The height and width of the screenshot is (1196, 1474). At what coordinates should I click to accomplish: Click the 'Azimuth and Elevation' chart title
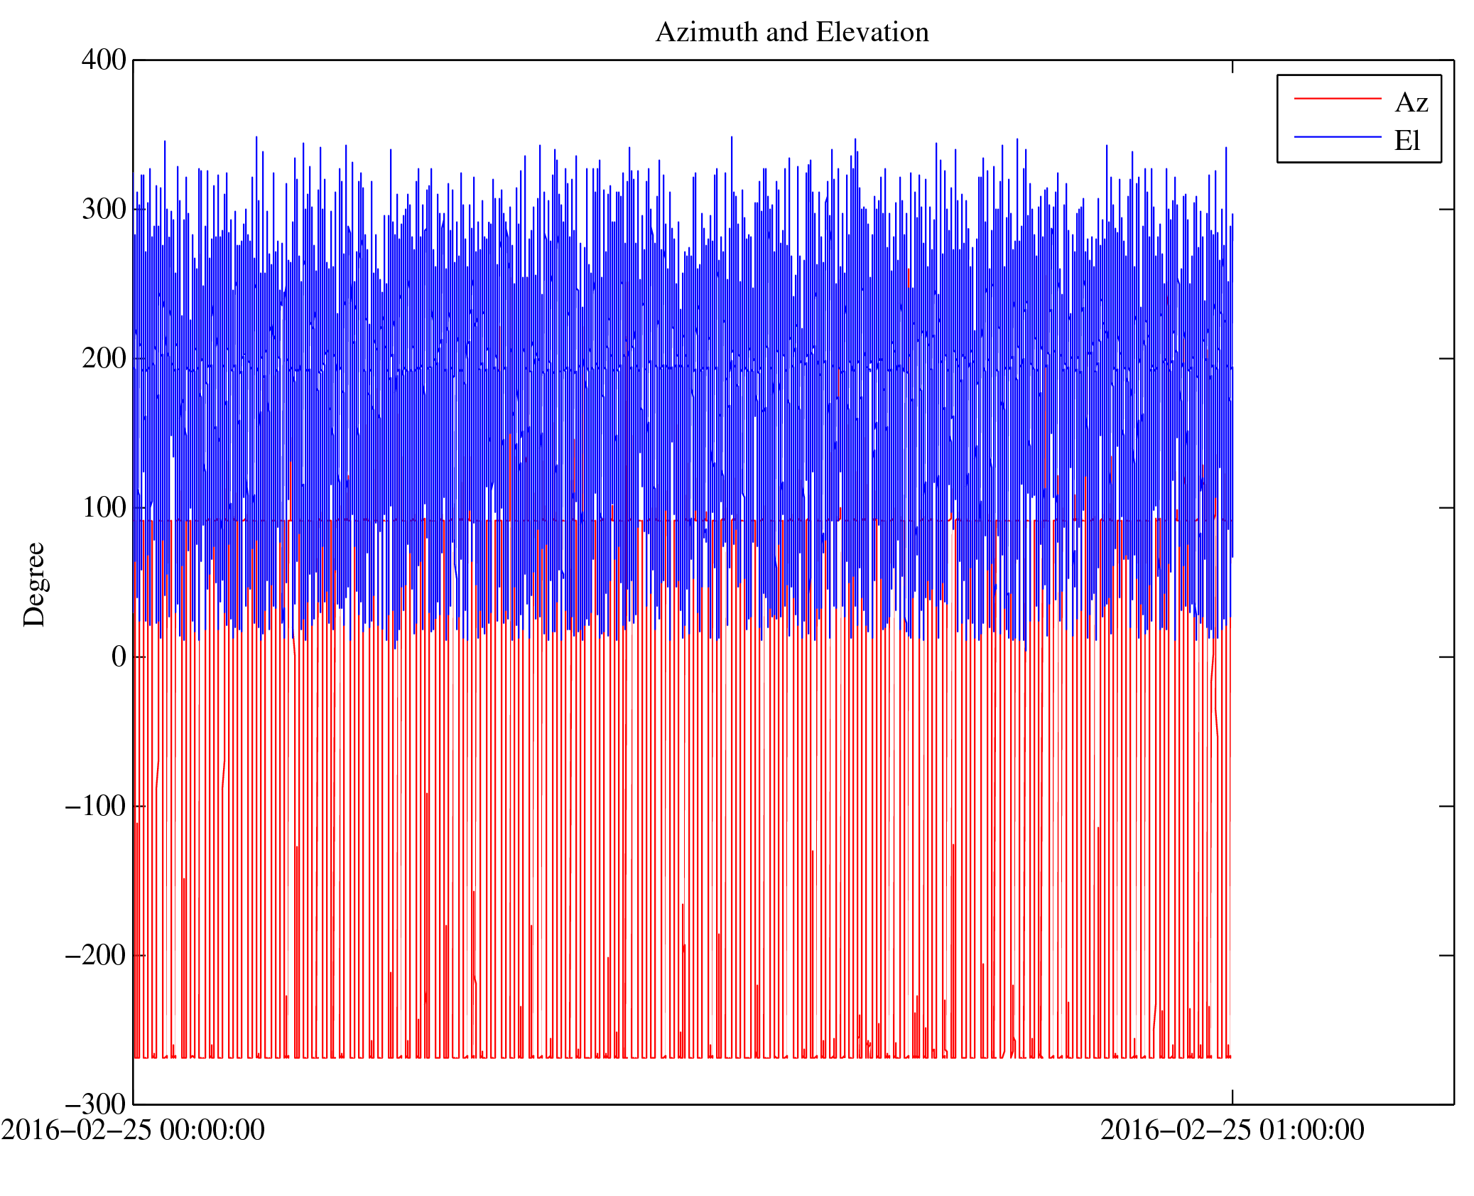[x=791, y=33]
